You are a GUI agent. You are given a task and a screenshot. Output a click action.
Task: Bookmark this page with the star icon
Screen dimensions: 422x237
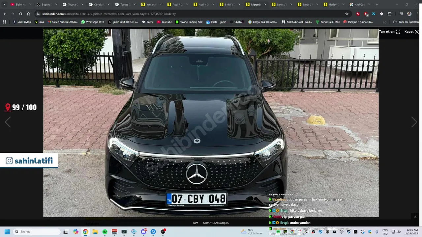[347, 14]
